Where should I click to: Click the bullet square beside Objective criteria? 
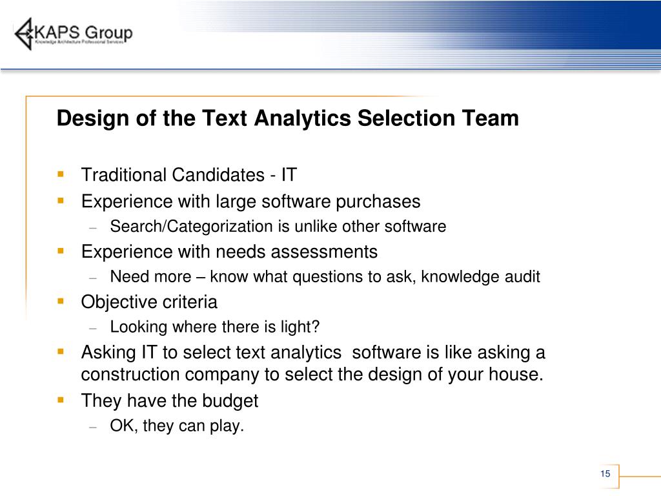[61, 301]
